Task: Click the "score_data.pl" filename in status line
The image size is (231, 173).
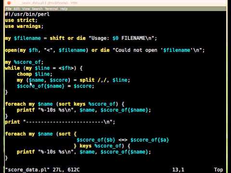Action: pos(27,170)
